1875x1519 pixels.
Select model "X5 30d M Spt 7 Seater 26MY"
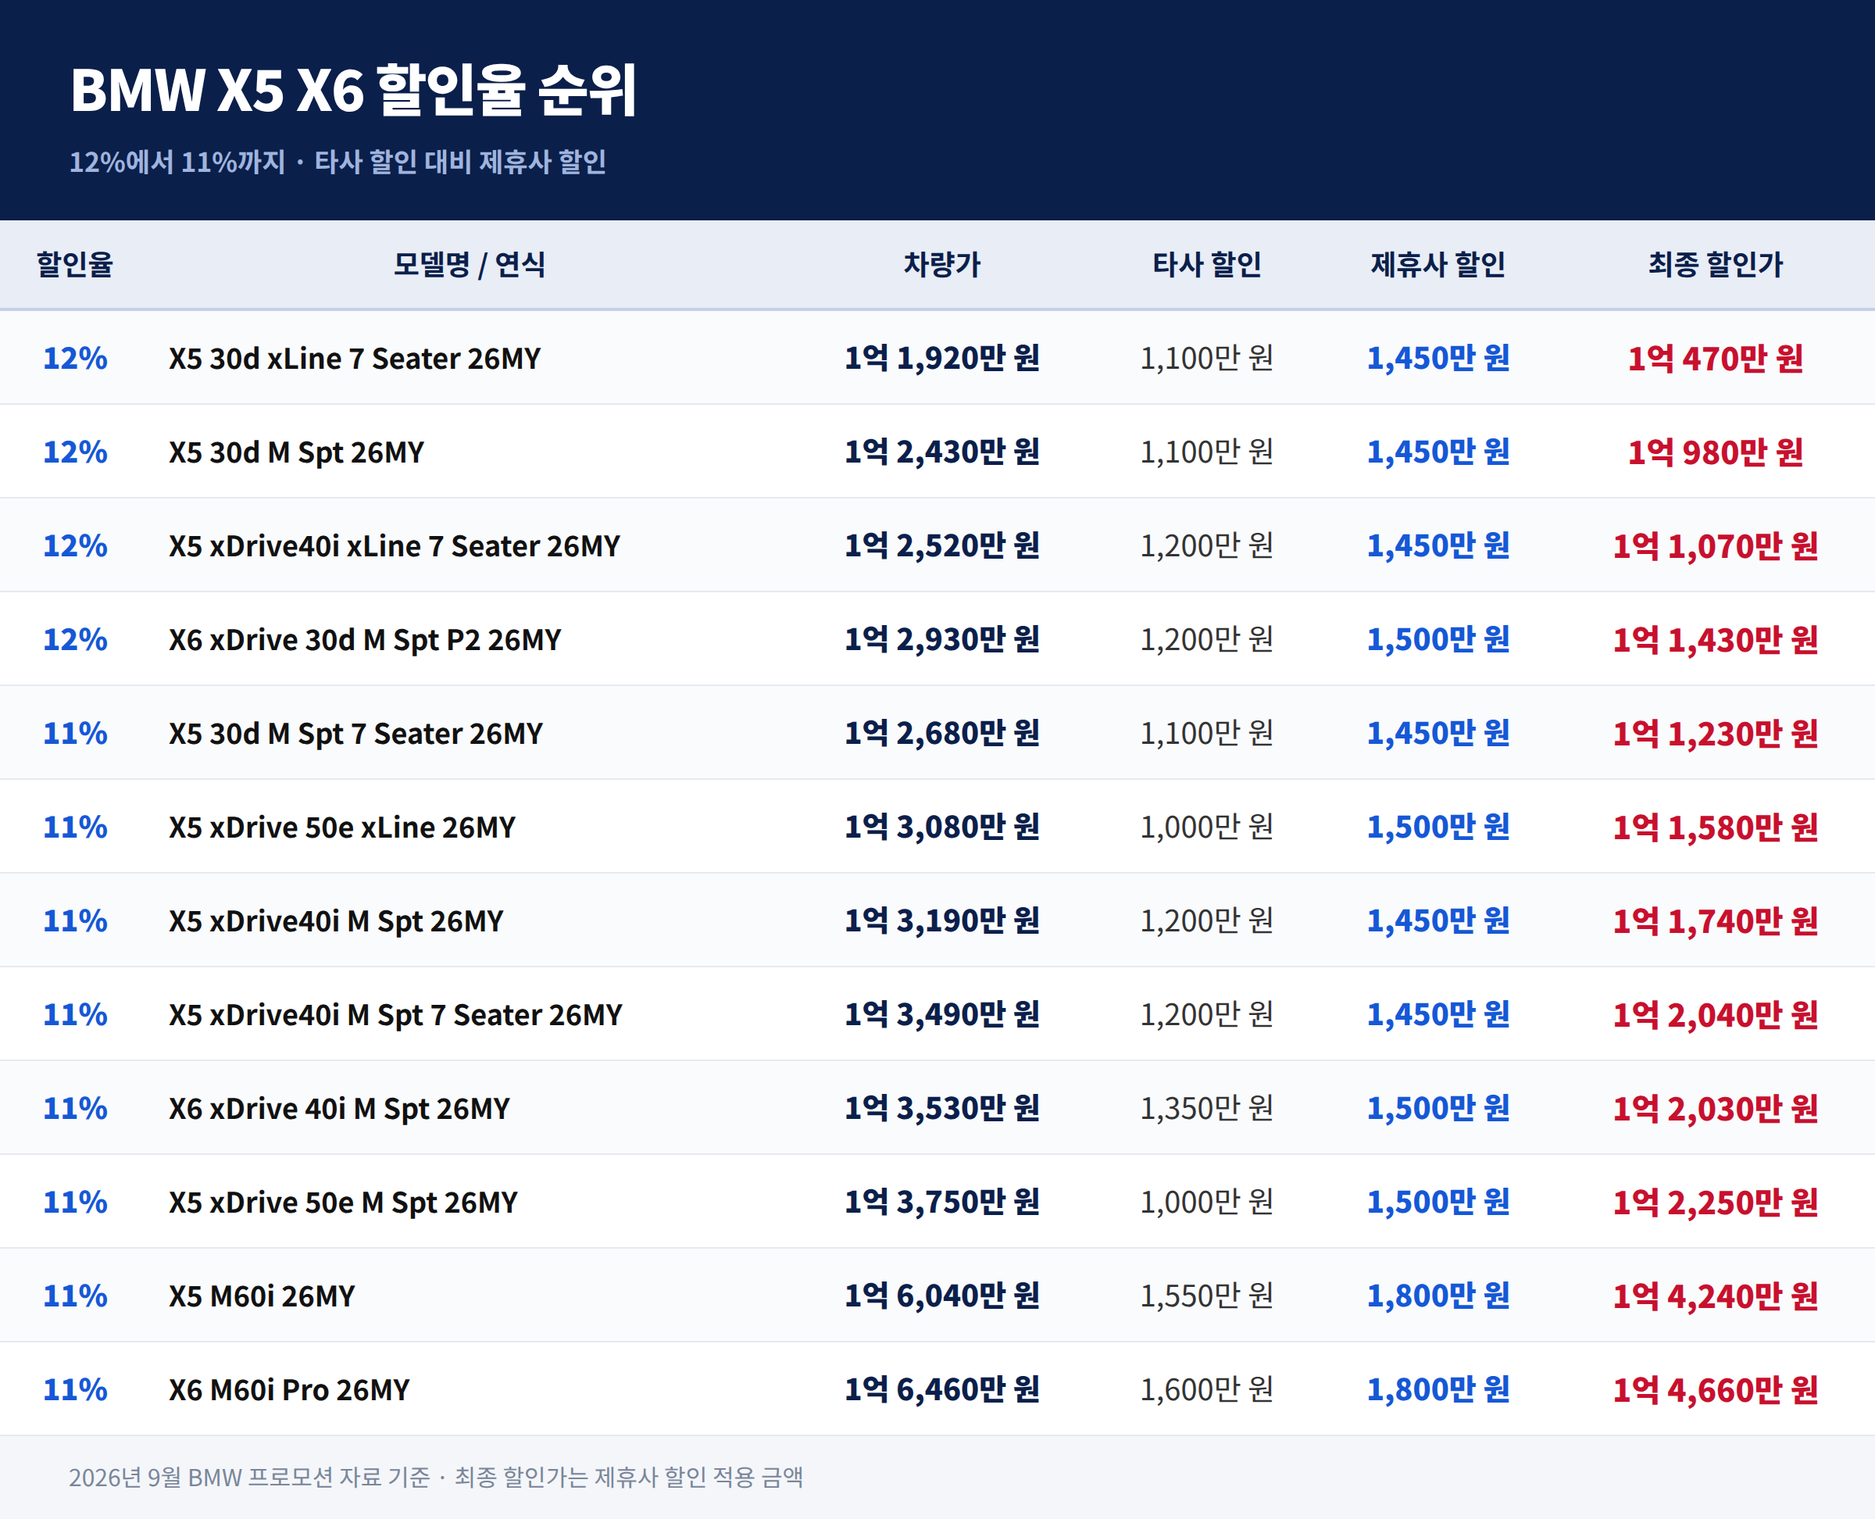click(x=356, y=733)
